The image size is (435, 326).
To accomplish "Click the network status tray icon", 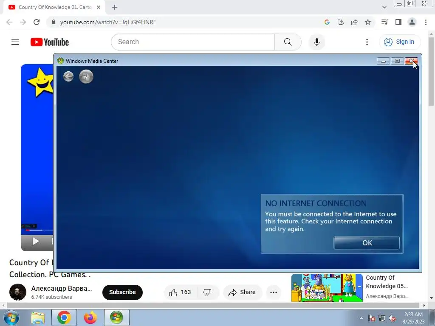I will 382,318.
